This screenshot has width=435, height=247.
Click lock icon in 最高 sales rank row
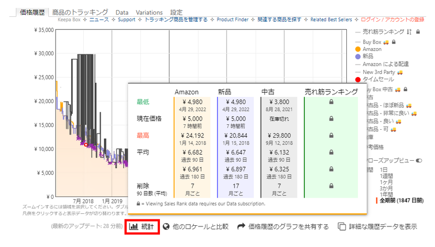pos(331,135)
